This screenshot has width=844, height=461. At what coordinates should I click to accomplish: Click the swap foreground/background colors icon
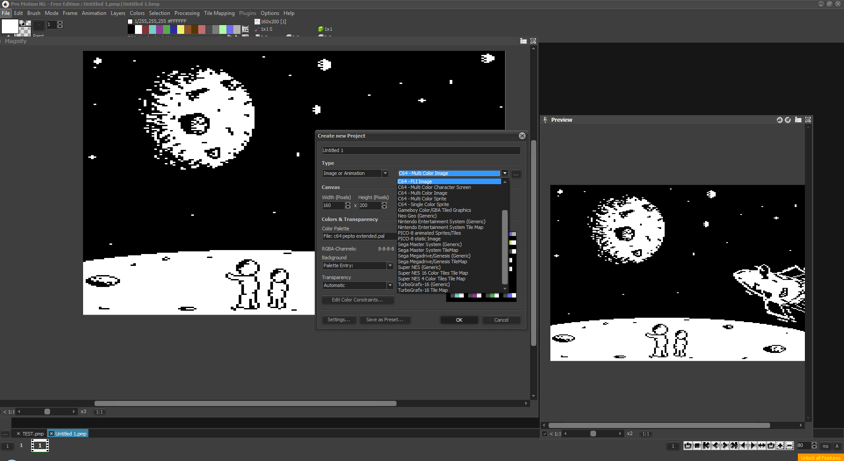(x=22, y=23)
